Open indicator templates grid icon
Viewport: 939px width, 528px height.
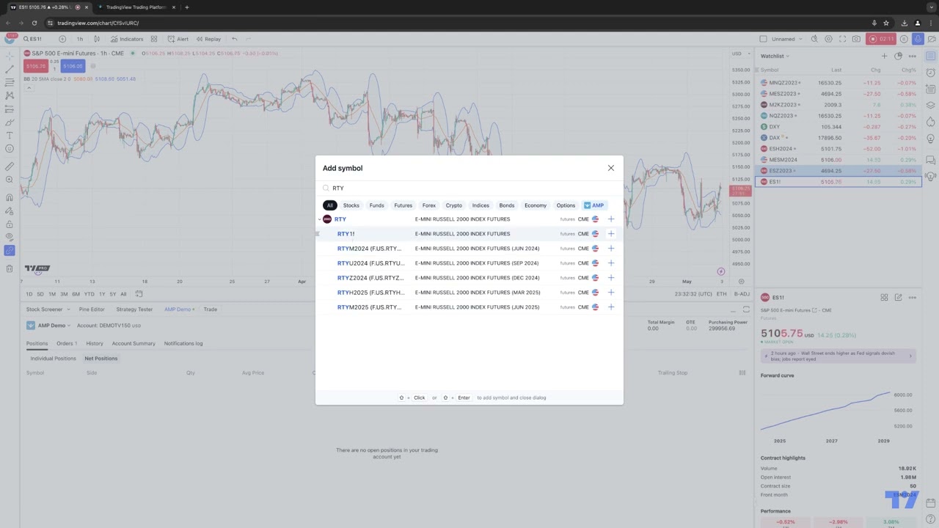(x=154, y=39)
